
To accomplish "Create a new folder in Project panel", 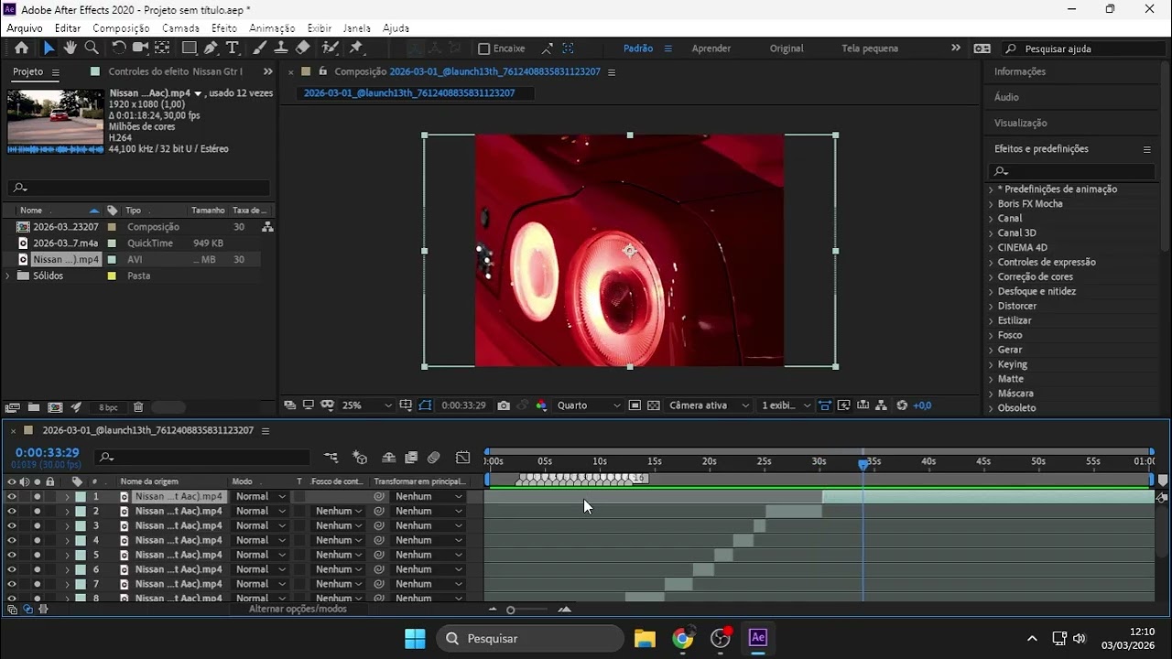I will click(34, 407).
